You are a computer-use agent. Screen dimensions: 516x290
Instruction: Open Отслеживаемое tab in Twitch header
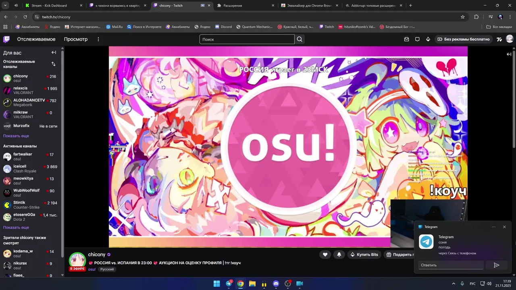click(x=36, y=39)
